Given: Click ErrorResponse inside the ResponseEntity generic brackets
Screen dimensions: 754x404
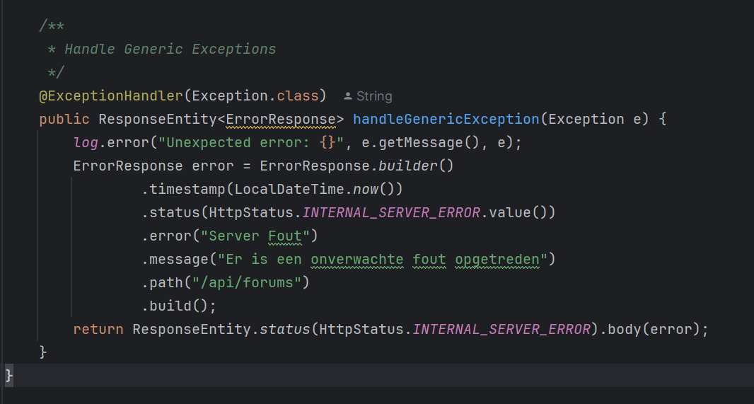Looking at the screenshot, I should (x=281, y=119).
